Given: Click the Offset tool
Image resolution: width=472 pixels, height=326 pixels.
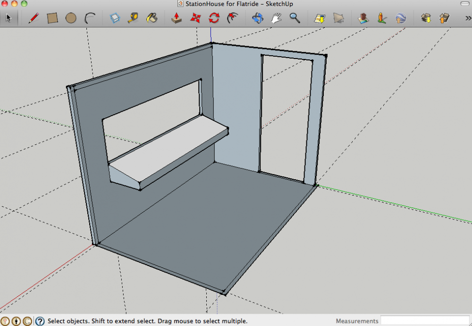Looking at the screenshot, I should click(232, 18).
